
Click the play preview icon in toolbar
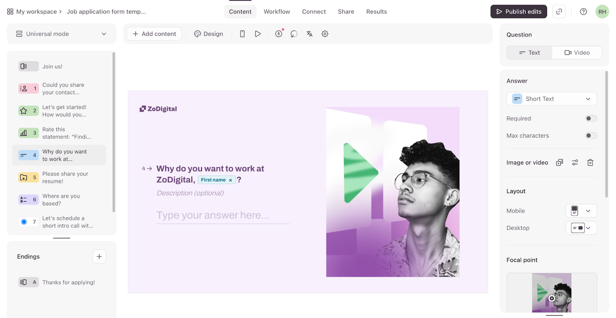coord(258,34)
